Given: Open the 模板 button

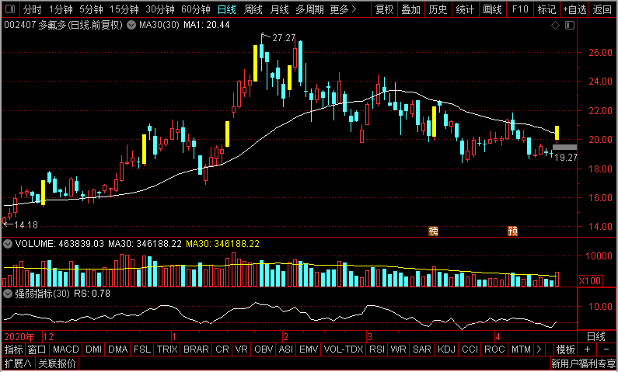Looking at the screenshot, I should tap(565, 349).
